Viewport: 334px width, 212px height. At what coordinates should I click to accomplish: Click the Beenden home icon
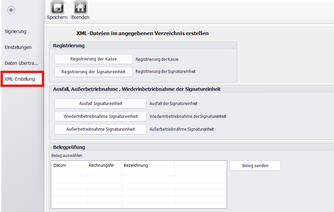click(80, 7)
